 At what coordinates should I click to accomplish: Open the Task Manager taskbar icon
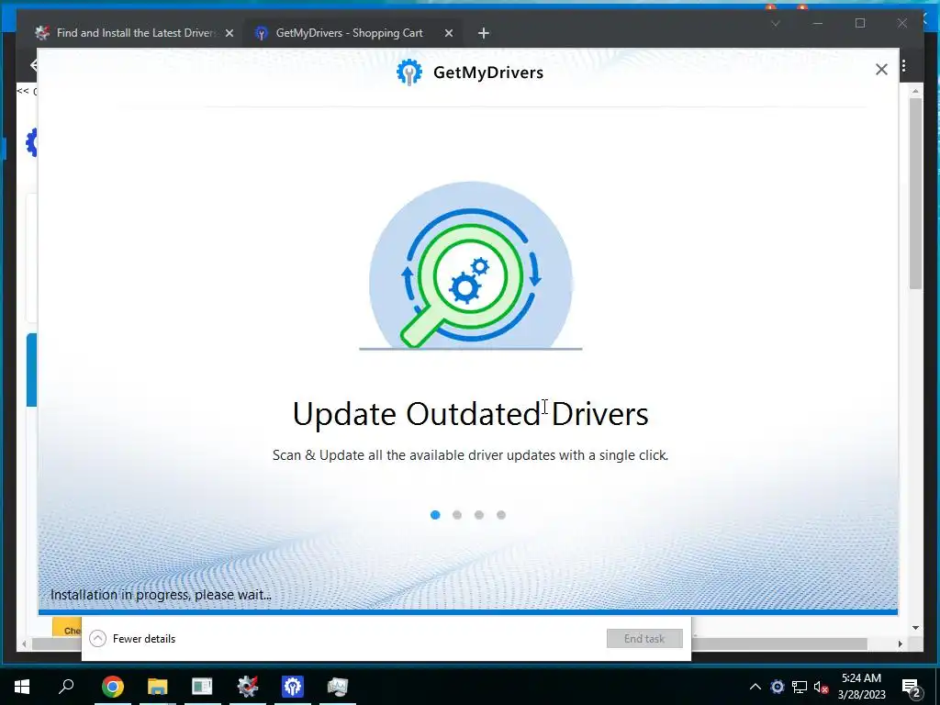tap(338, 687)
